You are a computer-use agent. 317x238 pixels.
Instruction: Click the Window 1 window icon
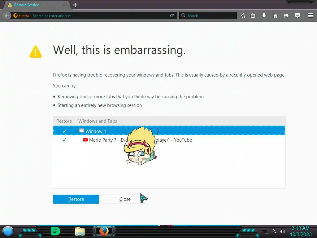tap(82, 131)
